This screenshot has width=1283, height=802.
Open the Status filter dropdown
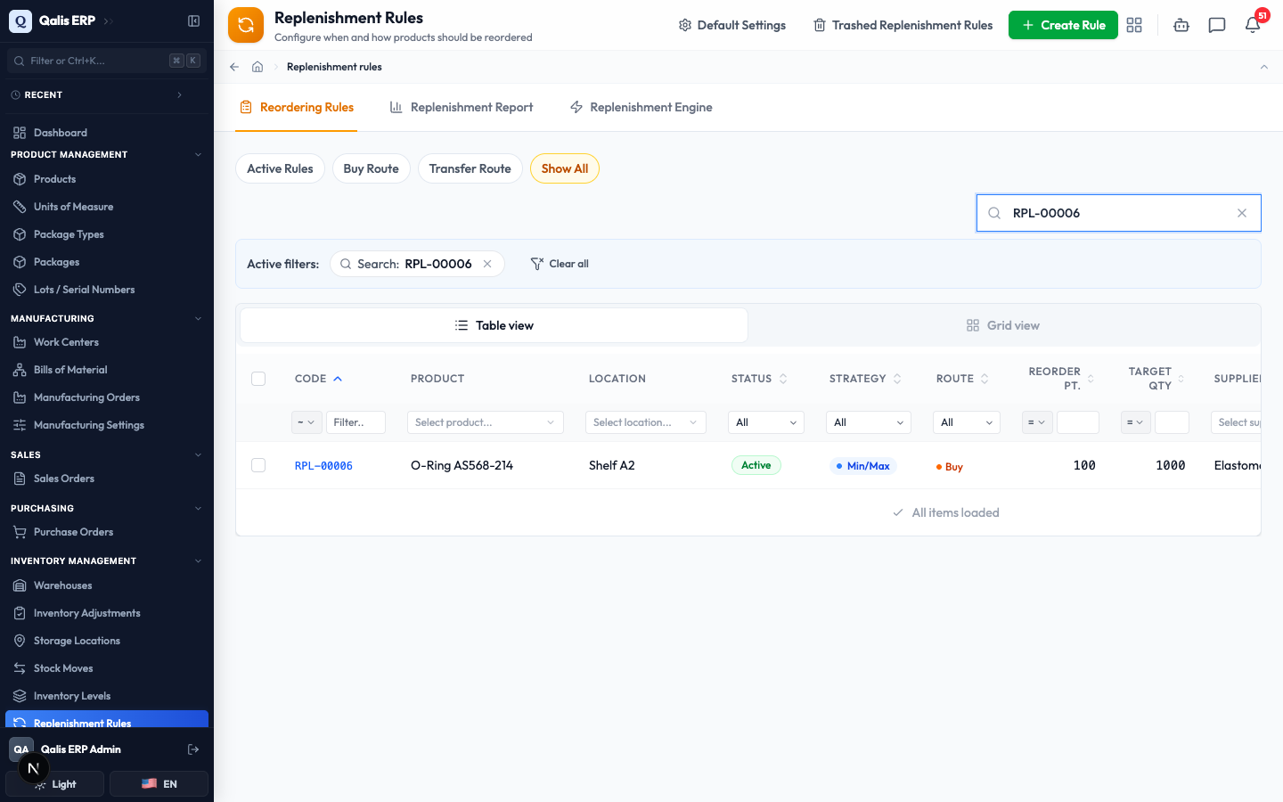pyautogui.click(x=766, y=422)
